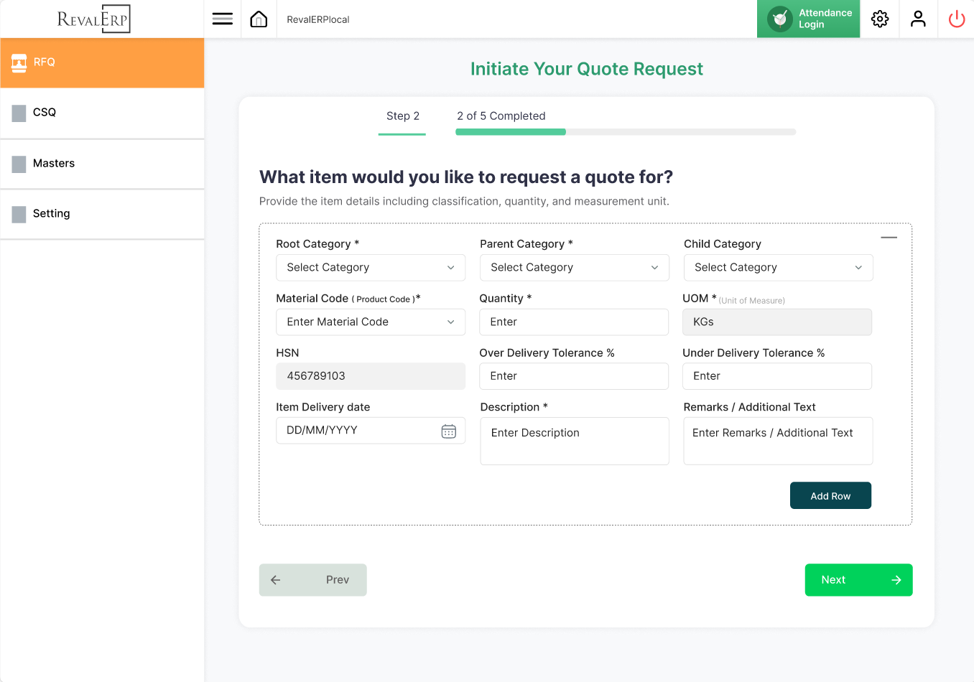Viewport: 974px width, 682px height.
Task: Open the hamburger menu icon
Action: (223, 19)
